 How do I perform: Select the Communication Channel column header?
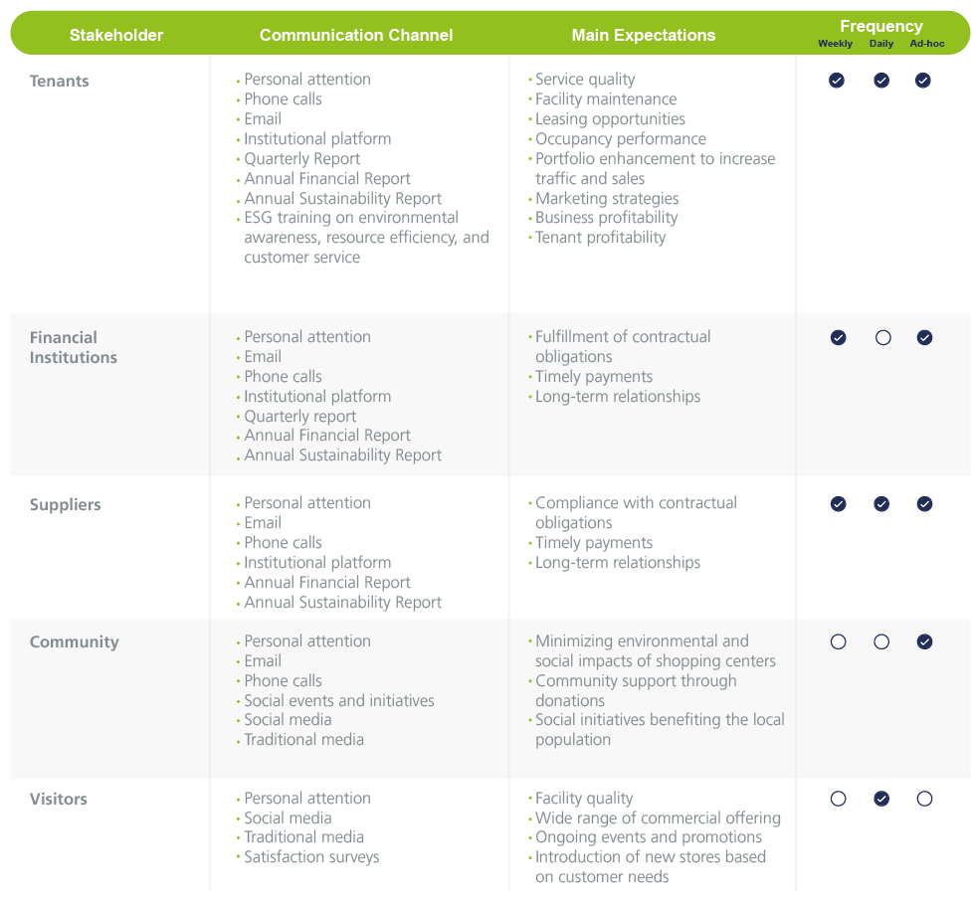point(356,35)
